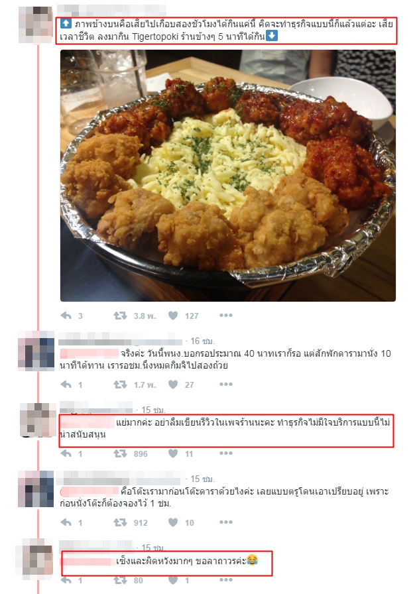
Task: Retweet the main tweet showing 3.8 พ.
Action: 121,316
